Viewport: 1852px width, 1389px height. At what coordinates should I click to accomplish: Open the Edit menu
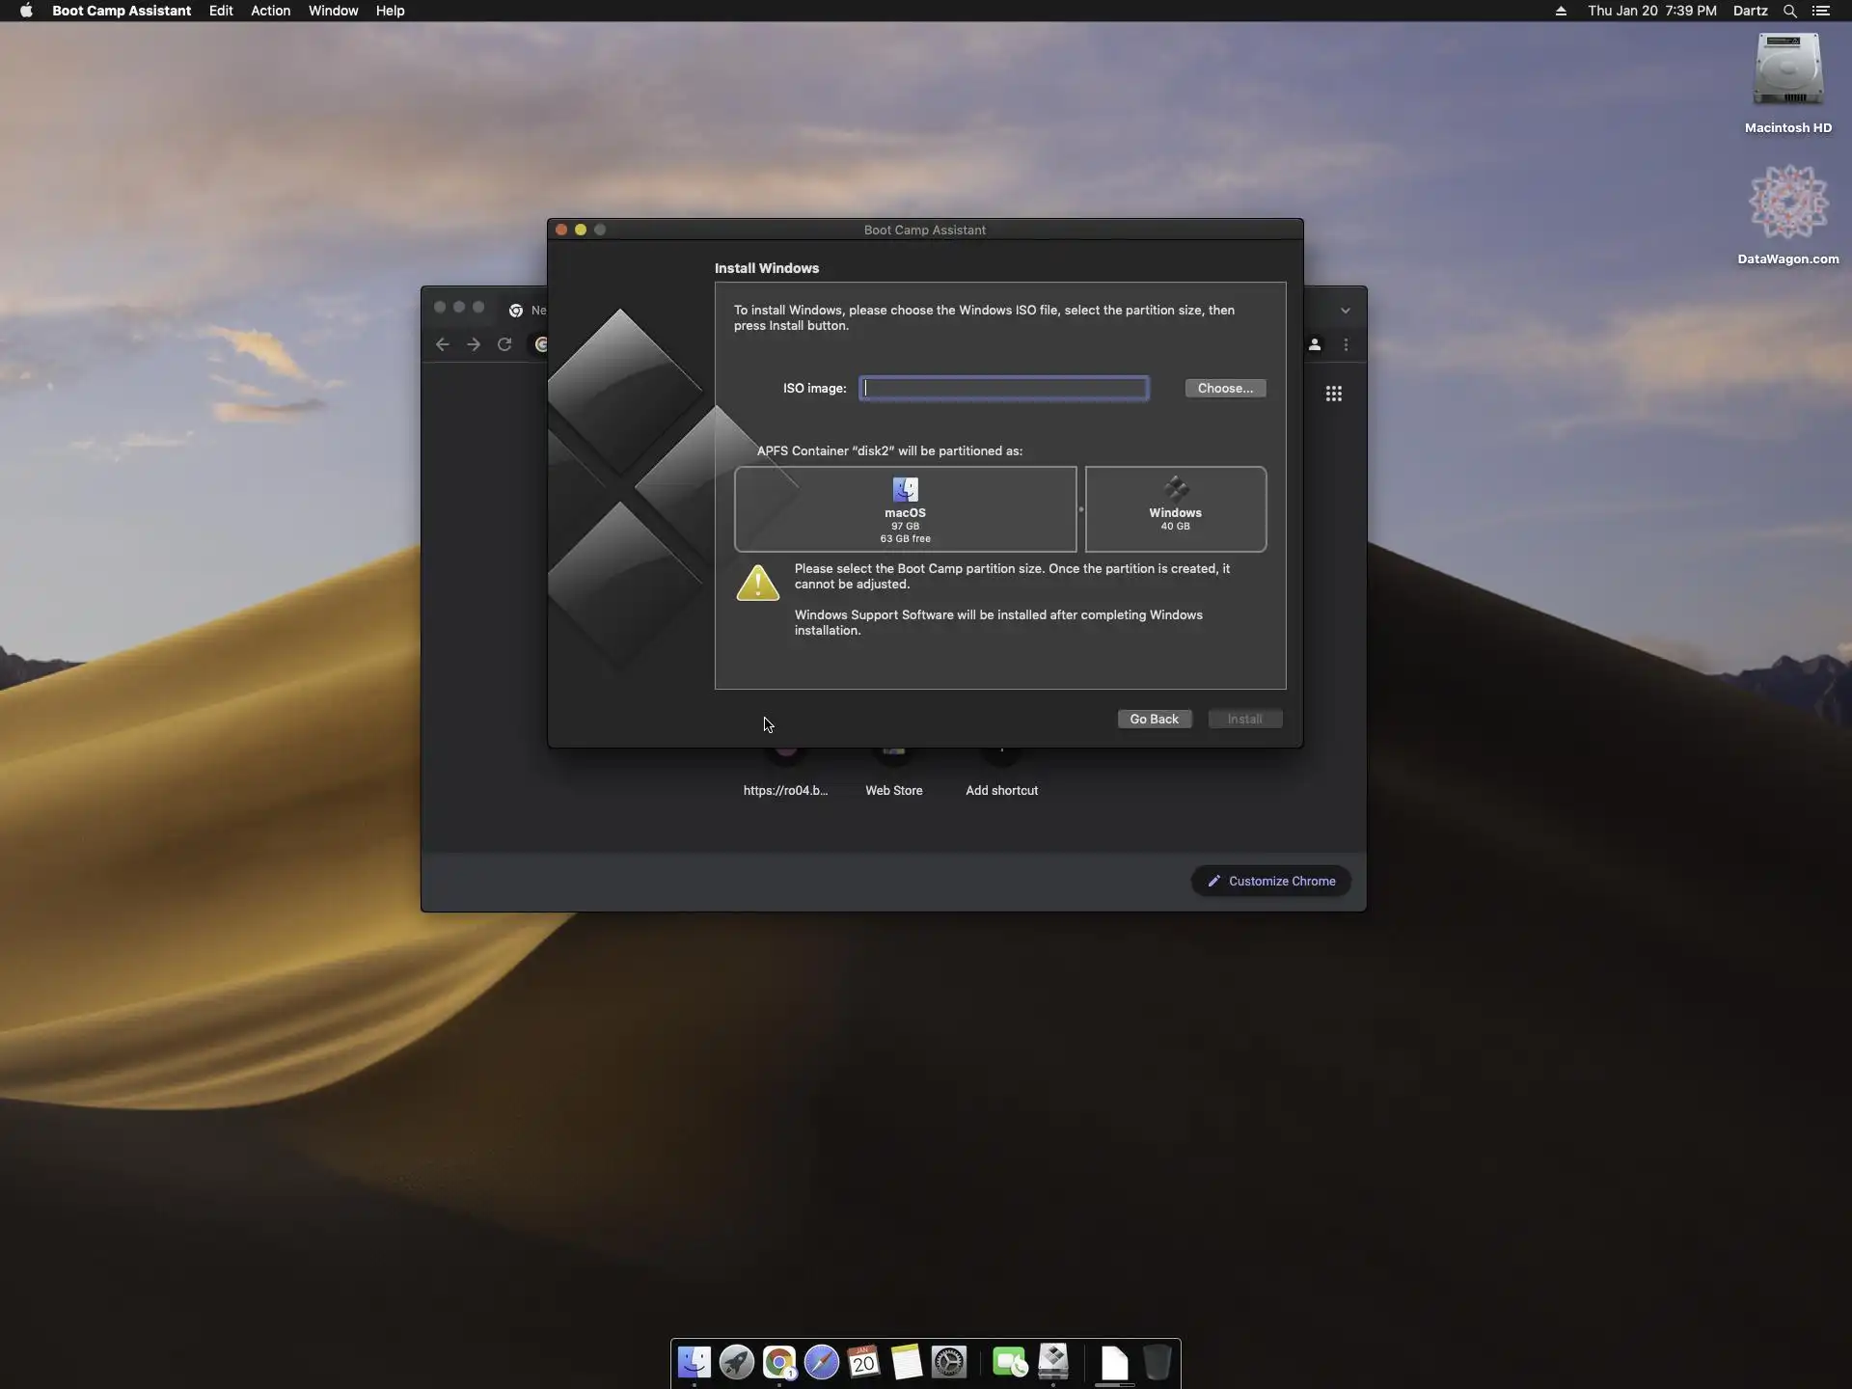pyautogui.click(x=221, y=11)
